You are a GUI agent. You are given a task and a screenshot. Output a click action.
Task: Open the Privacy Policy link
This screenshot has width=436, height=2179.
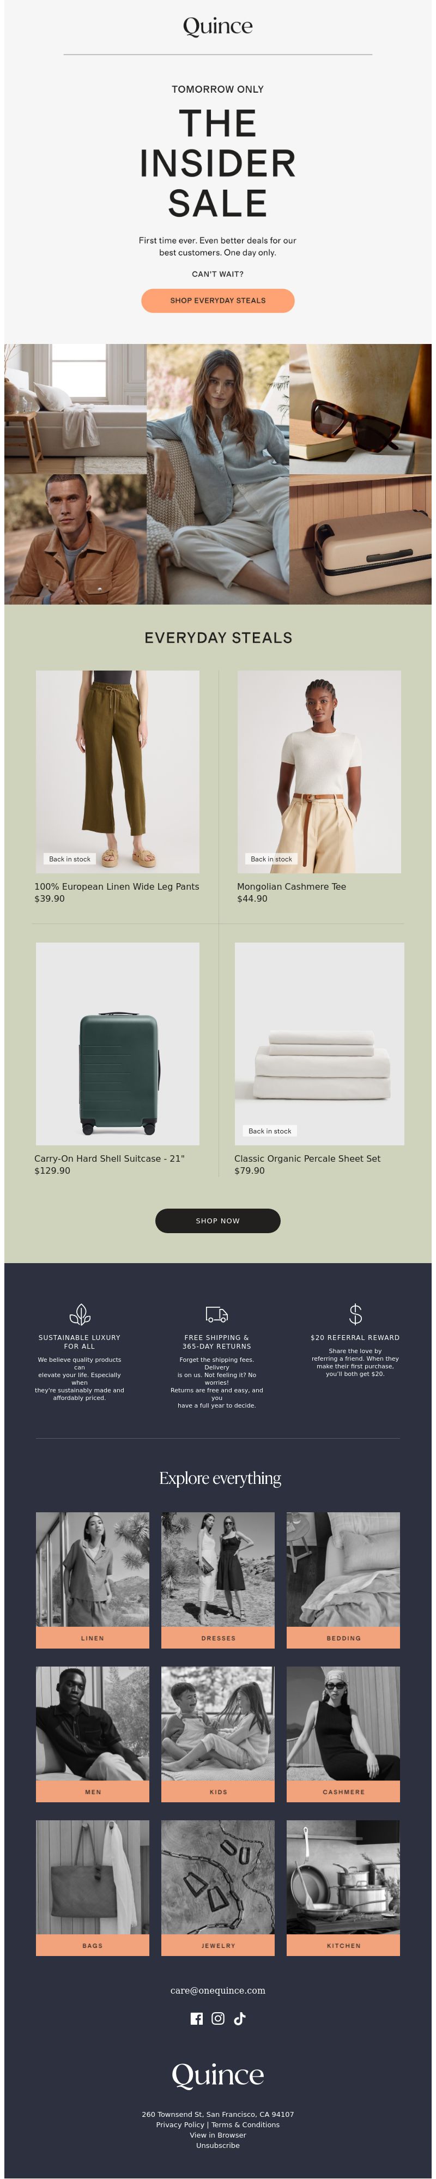pyautogui.click(x=180, y=2125)
